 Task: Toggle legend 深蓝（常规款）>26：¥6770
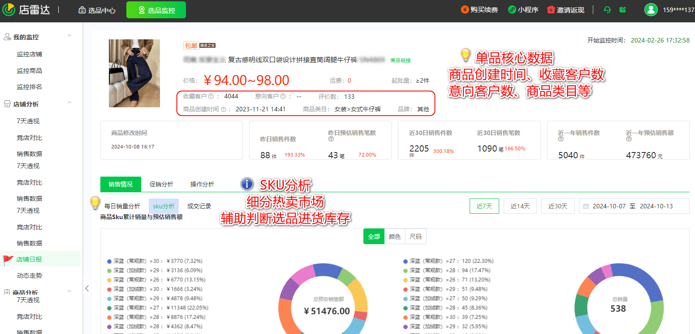156,280
